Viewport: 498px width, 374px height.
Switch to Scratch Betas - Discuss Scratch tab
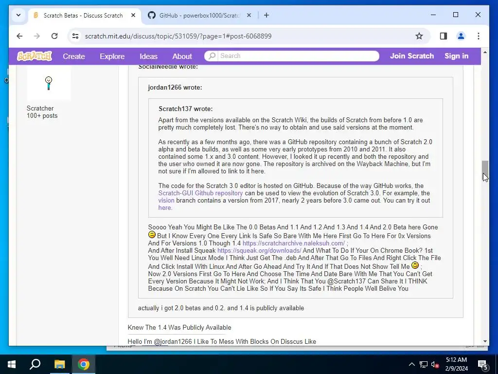coord(83,15)
